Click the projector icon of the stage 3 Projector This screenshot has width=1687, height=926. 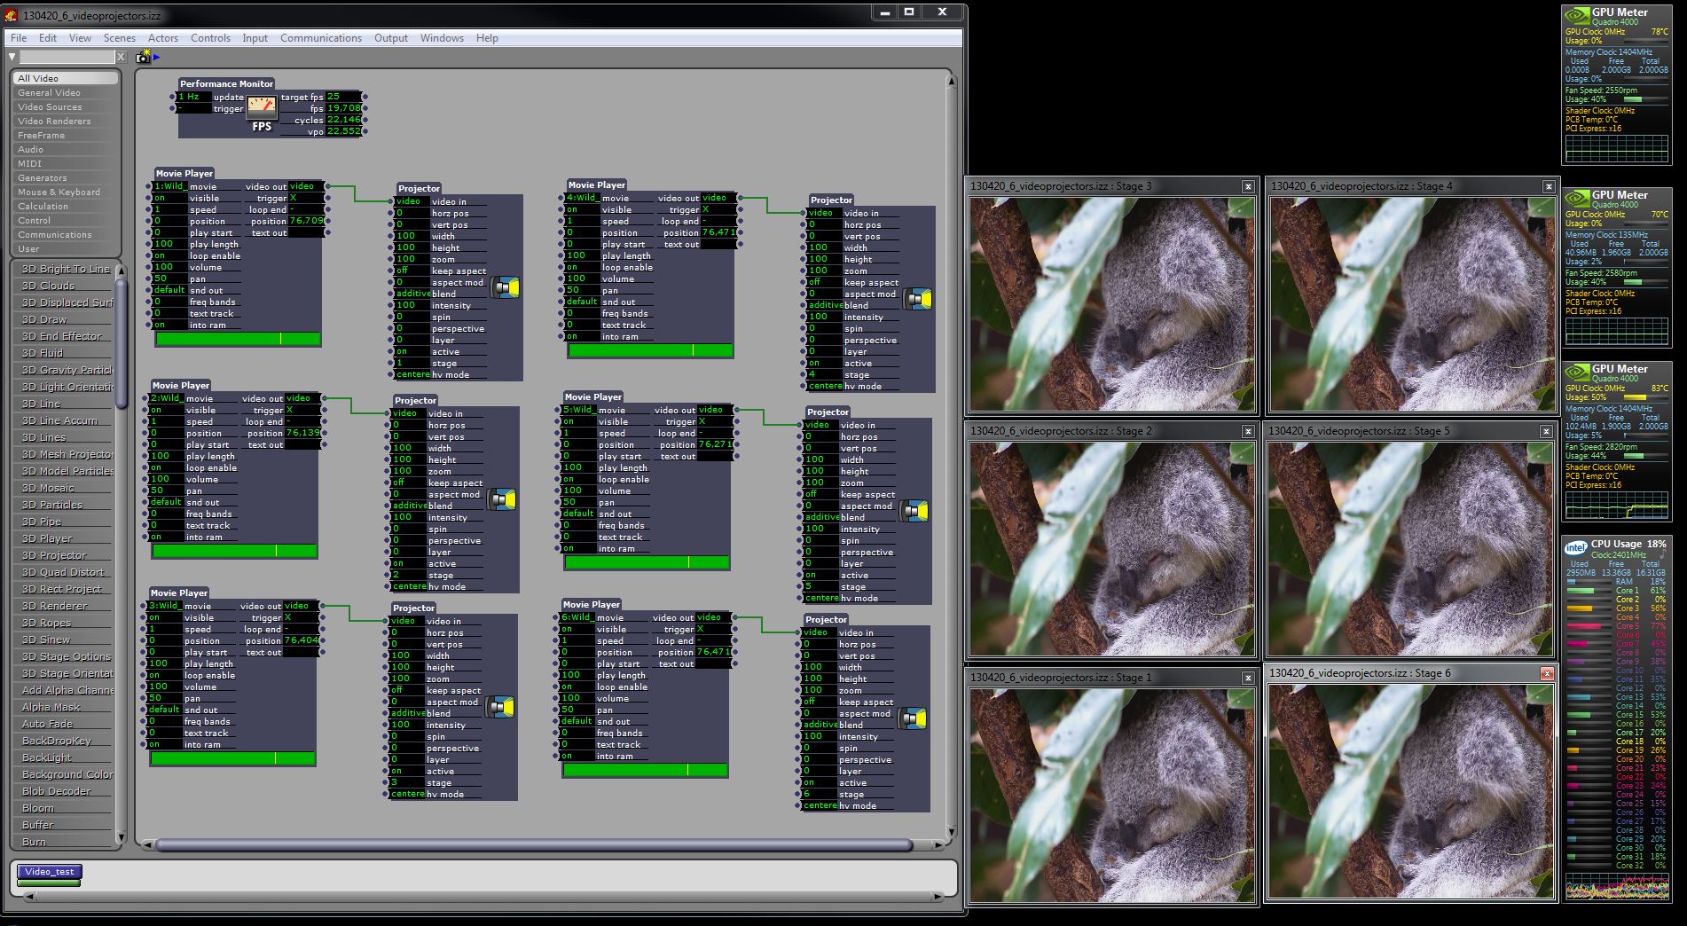tap(498, 707)
